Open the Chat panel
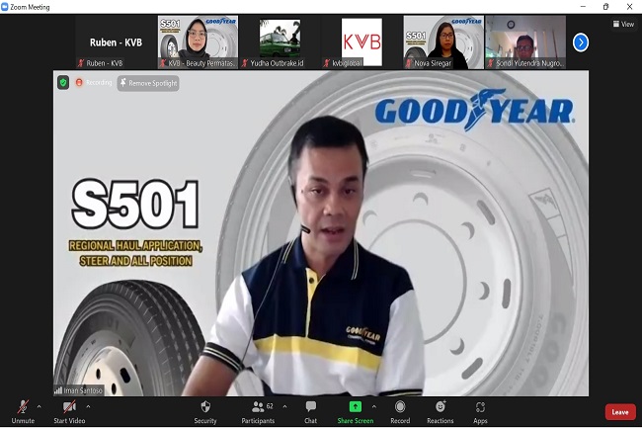The width and height of the screenshot is (642, 428). click(311, 412)
